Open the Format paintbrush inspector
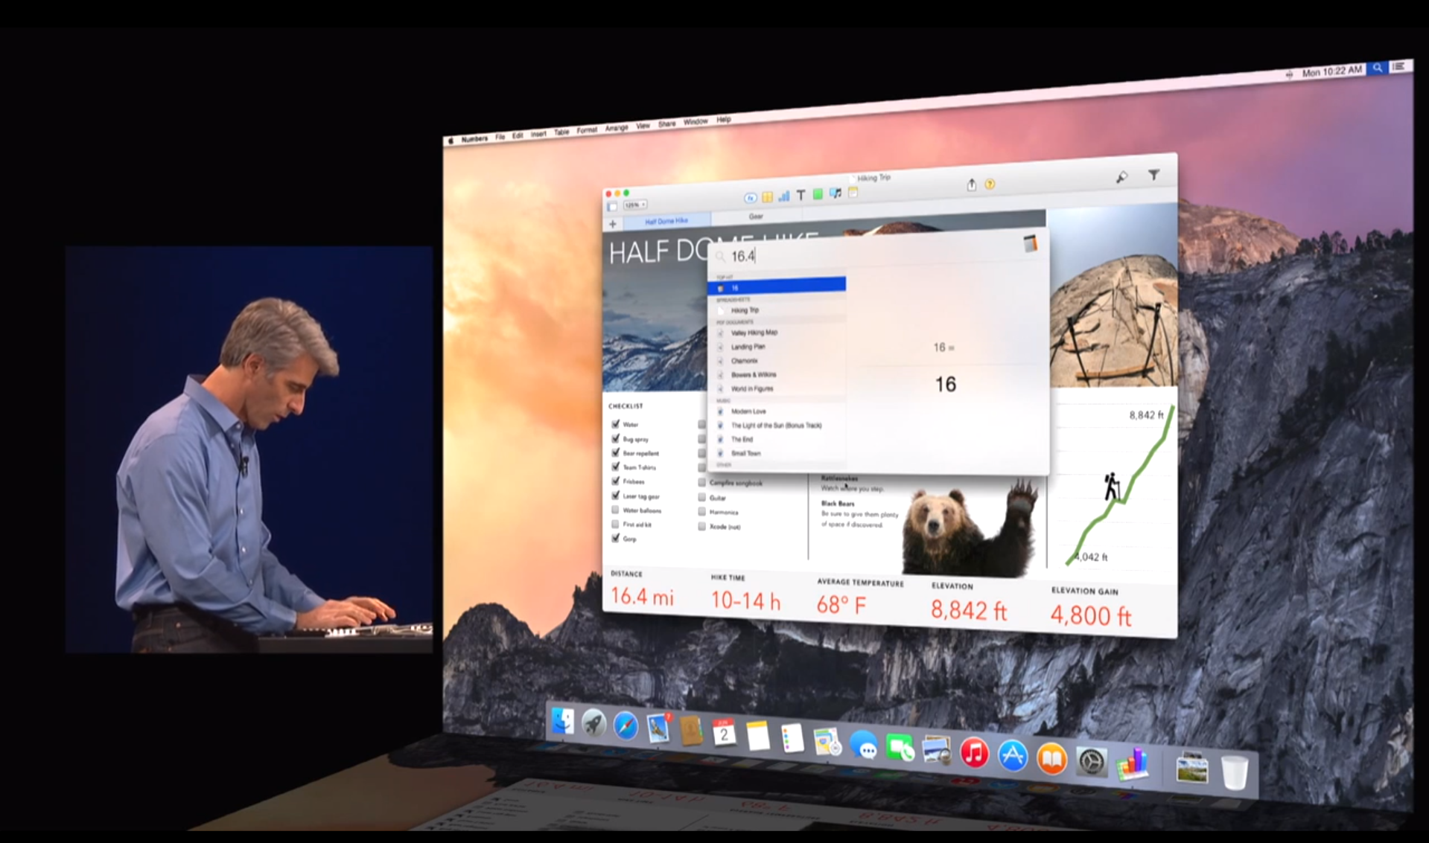 coord(1121,177)
